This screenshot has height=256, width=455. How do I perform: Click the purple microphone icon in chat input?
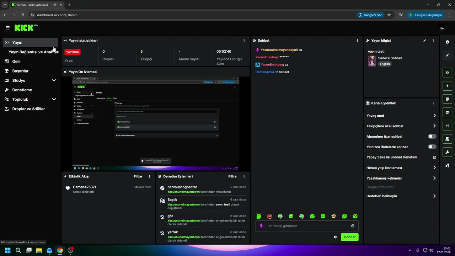[x=261, y=226]
